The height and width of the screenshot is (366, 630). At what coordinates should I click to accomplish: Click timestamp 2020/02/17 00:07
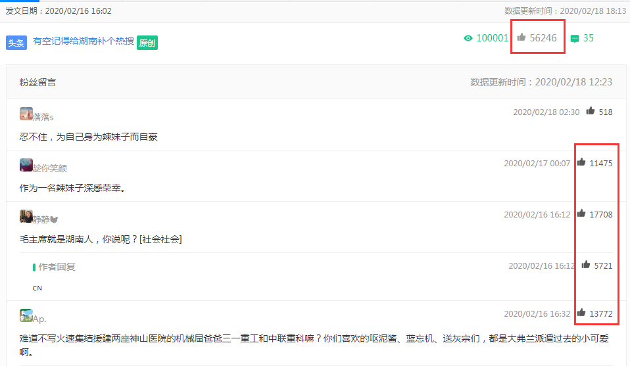click(x=537, y=164)
